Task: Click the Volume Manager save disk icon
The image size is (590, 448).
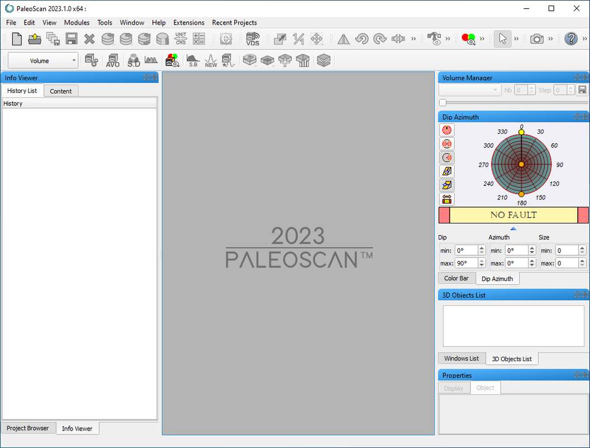Action: 582,90
